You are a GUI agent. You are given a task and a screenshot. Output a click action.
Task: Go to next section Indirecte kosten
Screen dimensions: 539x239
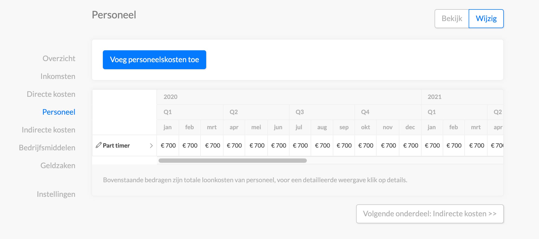tap(430, 214)
